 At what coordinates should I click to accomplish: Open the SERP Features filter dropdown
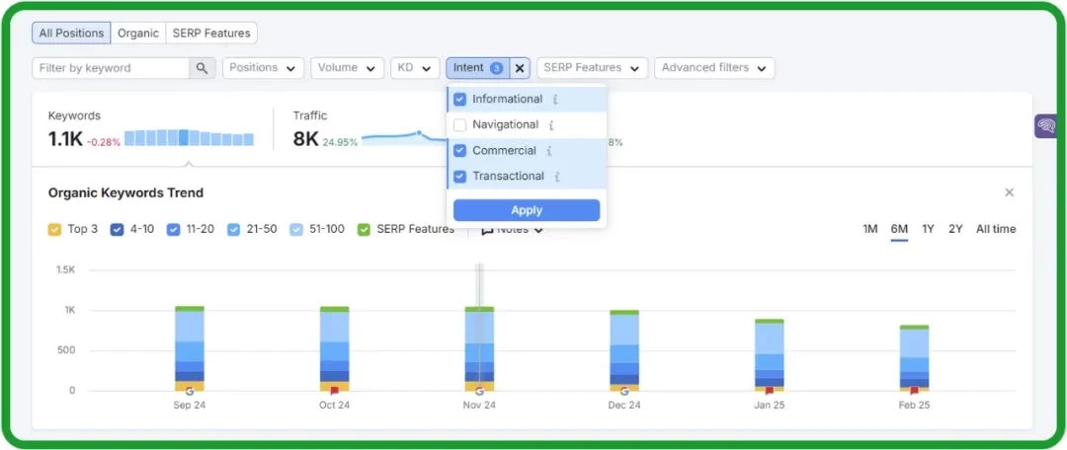pos(592,68)
